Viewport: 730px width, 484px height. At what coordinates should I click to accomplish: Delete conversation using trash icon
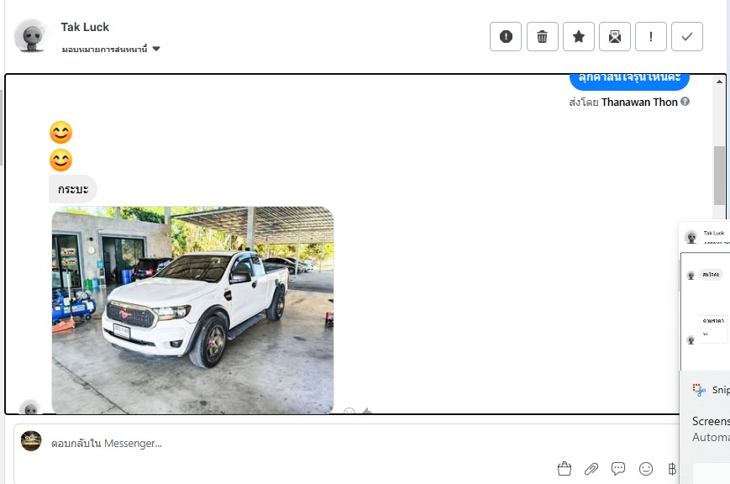tap(542, 36)
